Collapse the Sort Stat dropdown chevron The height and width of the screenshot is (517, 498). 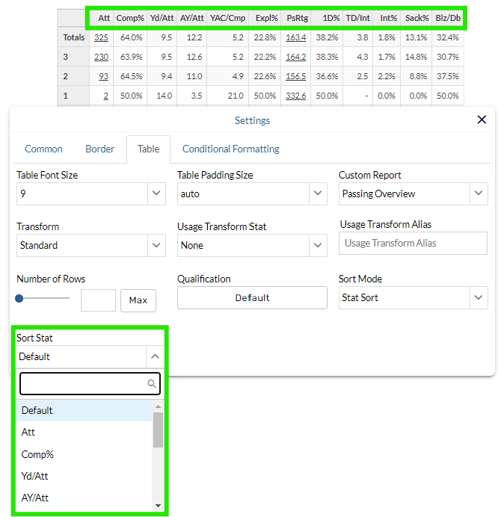pyautogui.click(x=155, y=357)
